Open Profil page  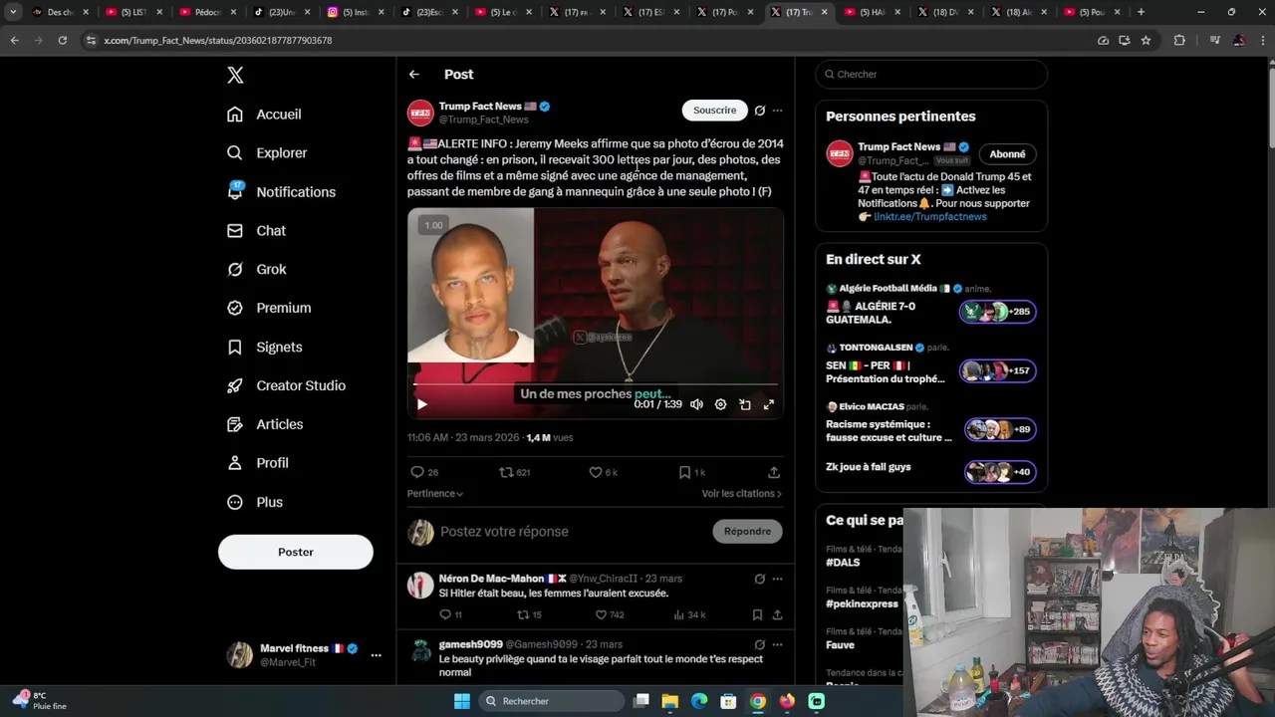[257, 463]
